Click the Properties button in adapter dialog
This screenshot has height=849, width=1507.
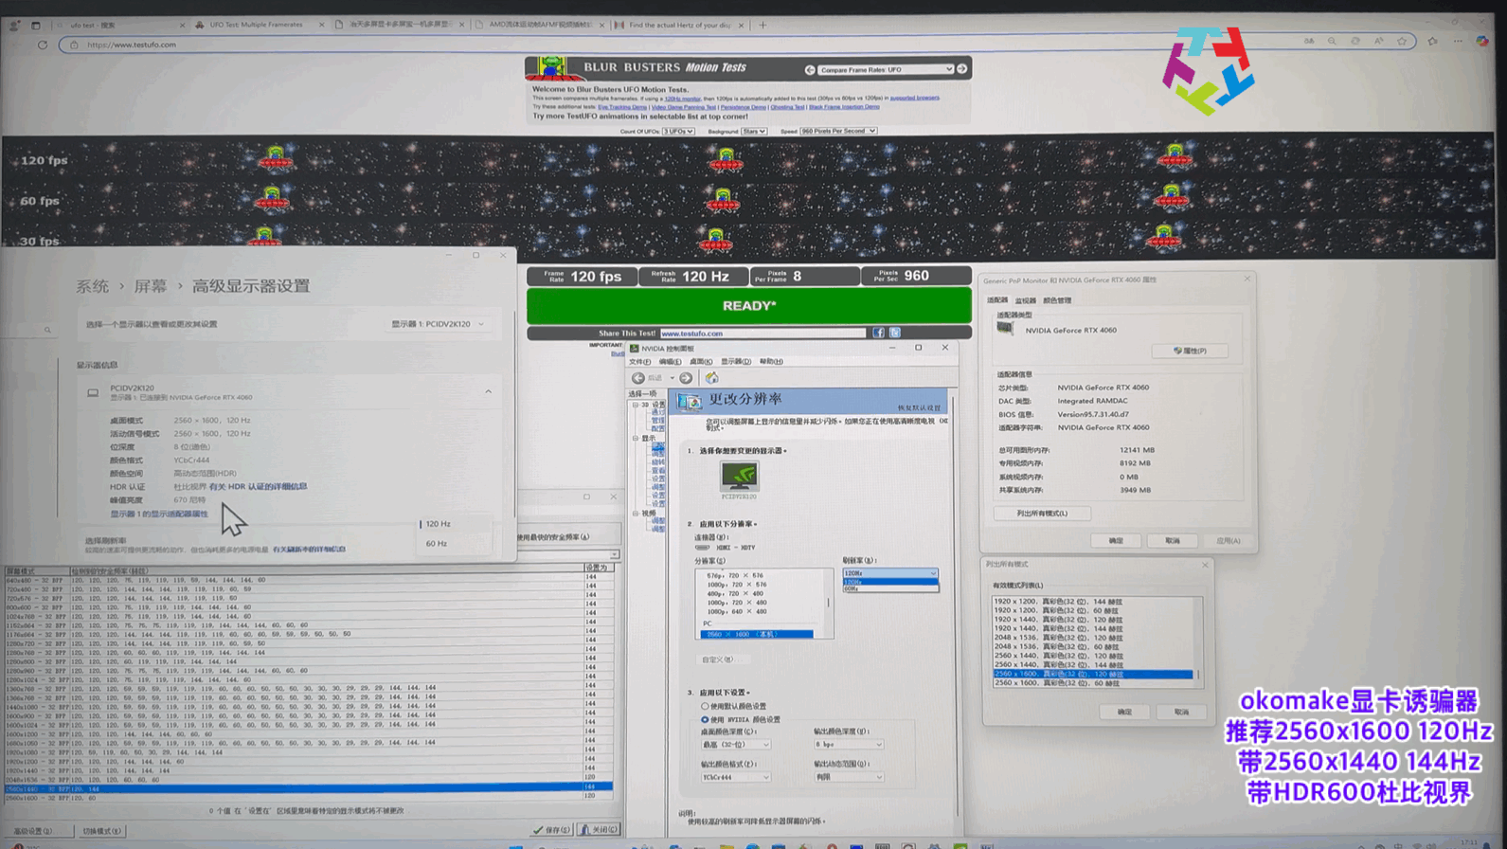(1190, 351)
